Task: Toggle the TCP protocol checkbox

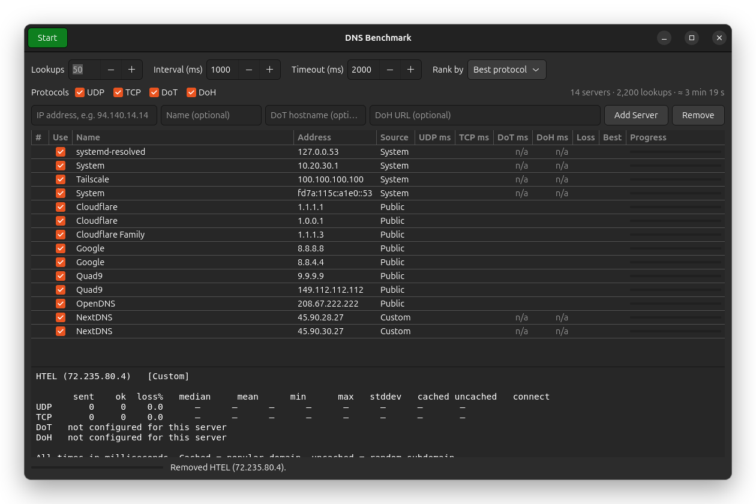Action: click(118, 92)
